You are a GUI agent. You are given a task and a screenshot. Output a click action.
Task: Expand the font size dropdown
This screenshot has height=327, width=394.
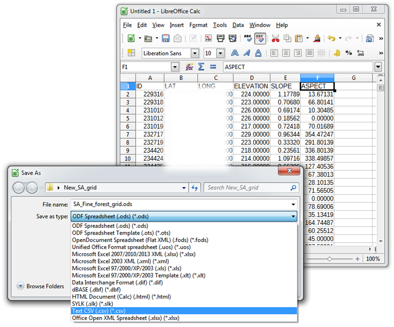click(220, 53)
